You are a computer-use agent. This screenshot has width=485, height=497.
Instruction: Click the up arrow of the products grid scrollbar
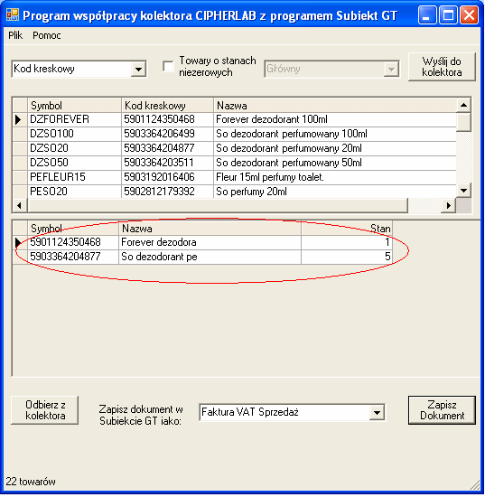[463, 105]
